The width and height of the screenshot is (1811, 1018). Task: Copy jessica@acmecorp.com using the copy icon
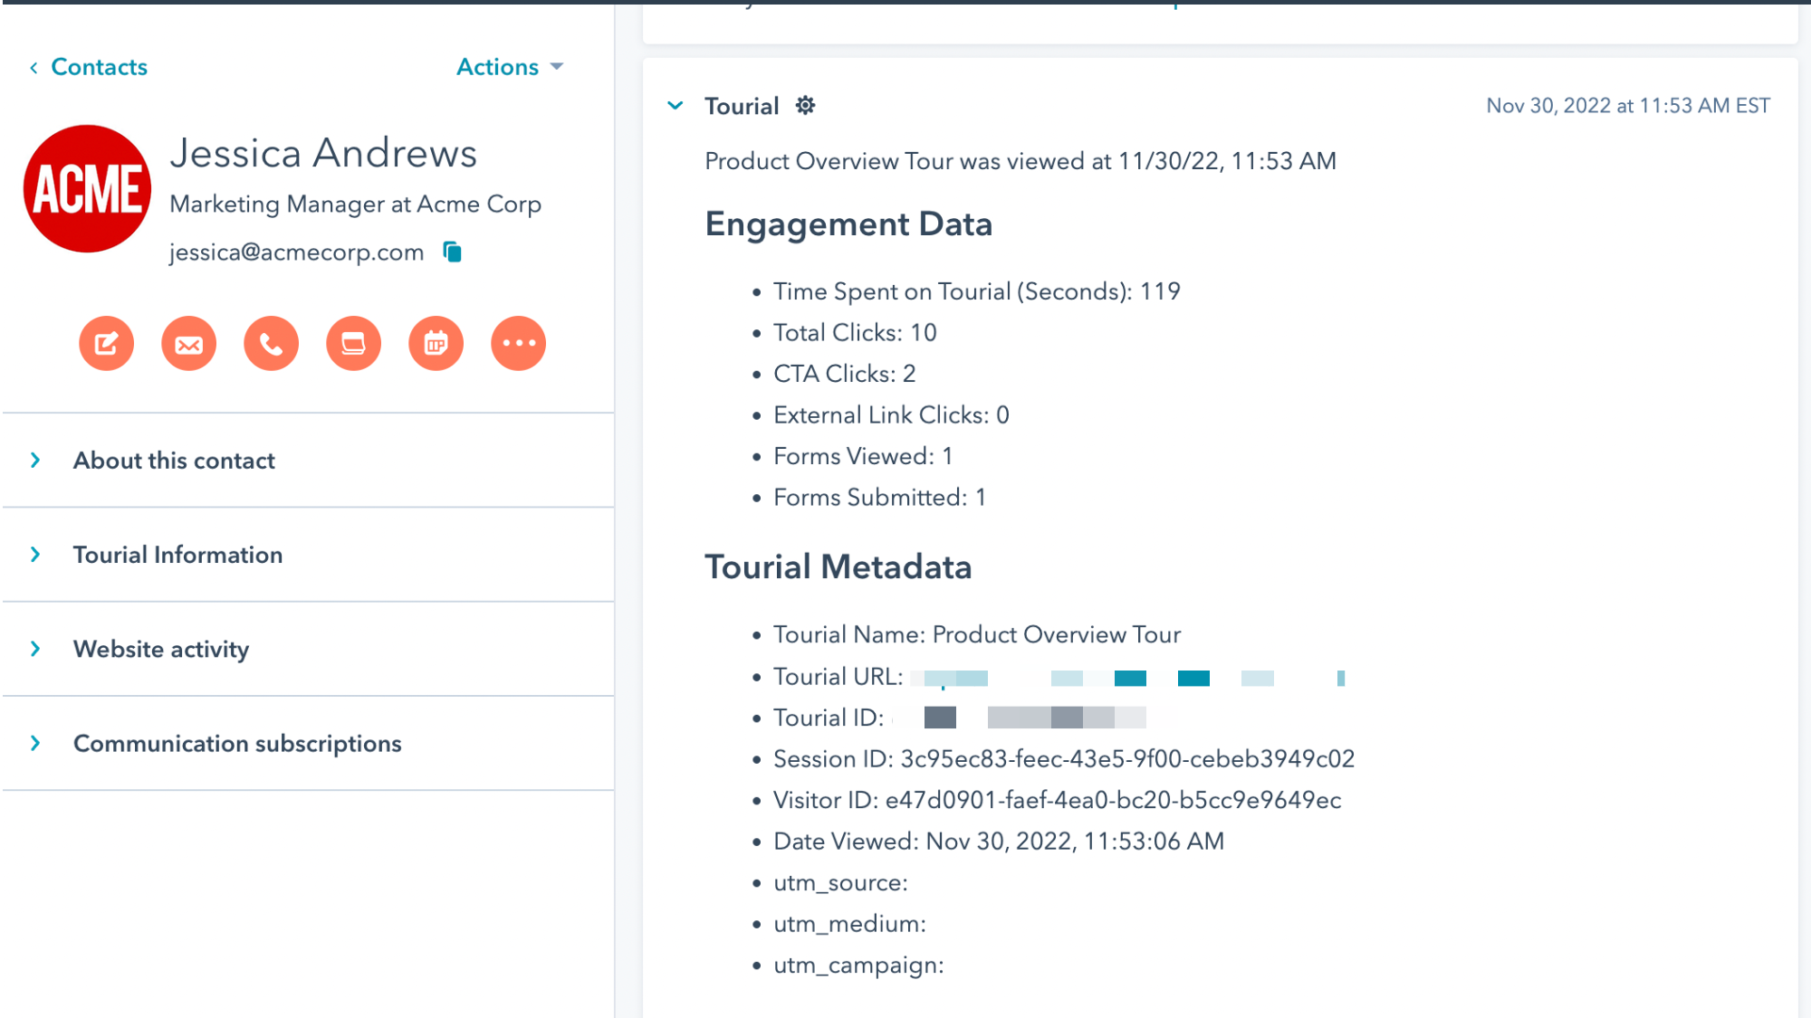[x=451, y=252]
